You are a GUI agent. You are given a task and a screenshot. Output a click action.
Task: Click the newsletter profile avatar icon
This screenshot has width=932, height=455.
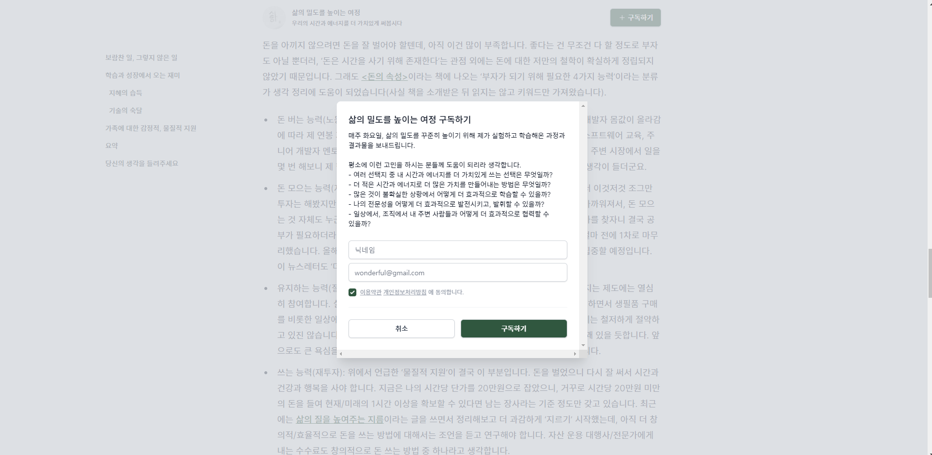click(x=274, y=18)
